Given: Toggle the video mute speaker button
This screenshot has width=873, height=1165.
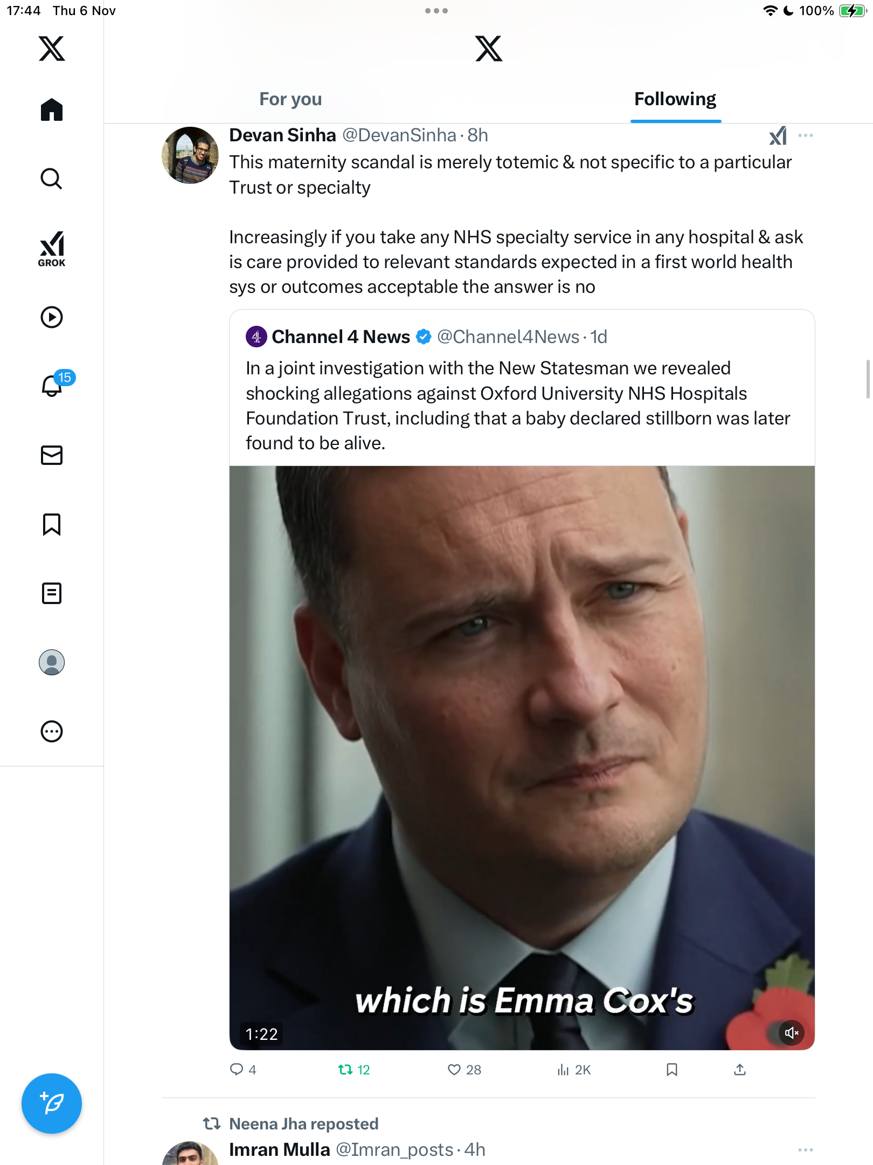Looking at the screenshot, I should [791, 1033].
